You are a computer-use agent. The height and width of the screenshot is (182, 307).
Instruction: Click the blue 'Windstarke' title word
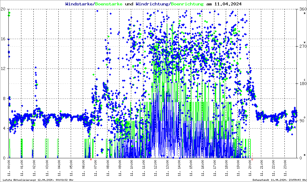pos(79,4)
